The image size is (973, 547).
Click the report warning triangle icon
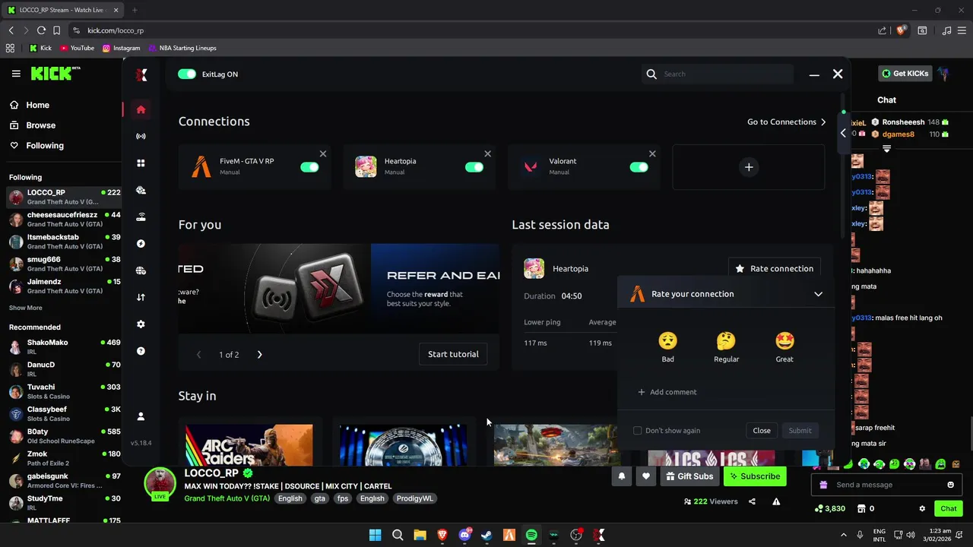(x=776, y=501)
